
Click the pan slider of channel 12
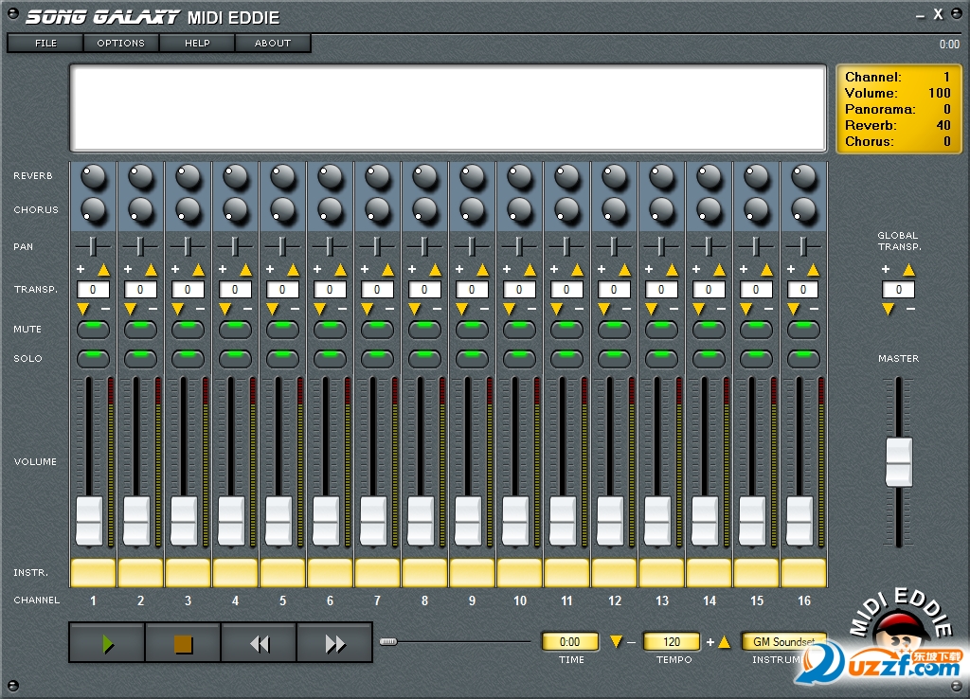(x=614, y=246)
